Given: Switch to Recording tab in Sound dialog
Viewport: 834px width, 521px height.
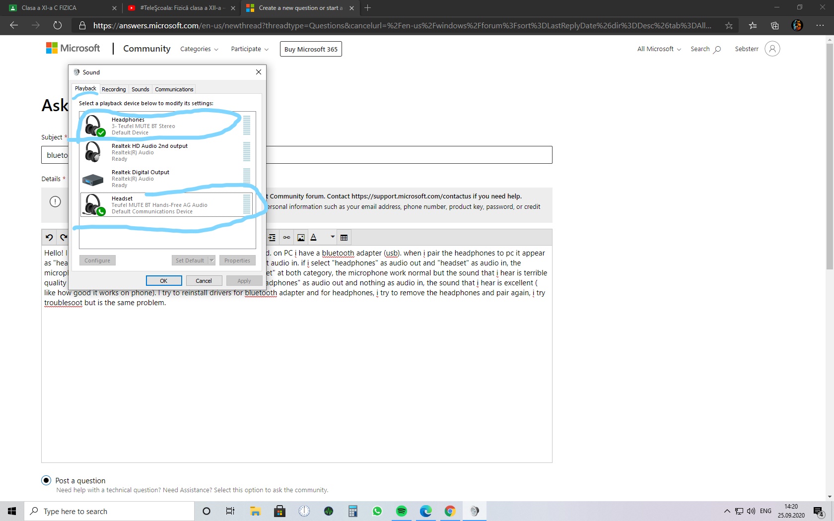Looking at the screenshot, I should pyautogui.click(x=114, y=89).
